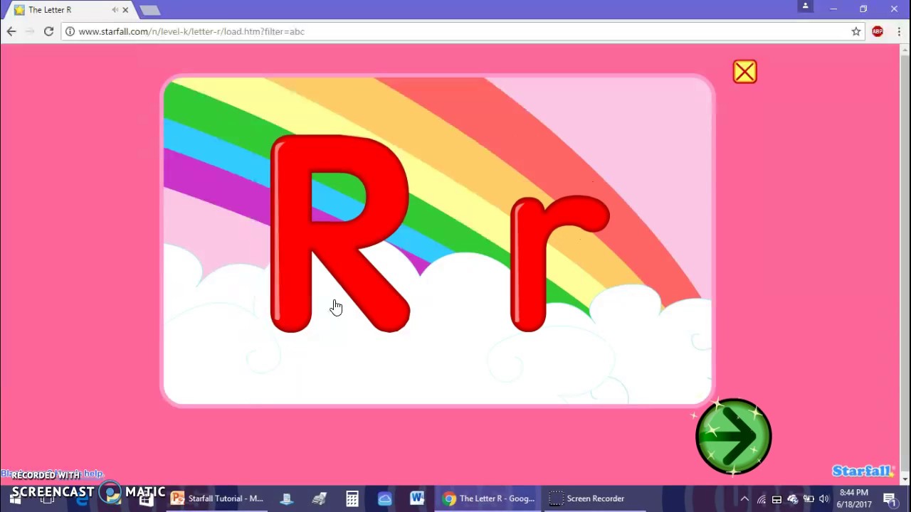Close The Letter R tab
The image size is (911, 512).
125,10
